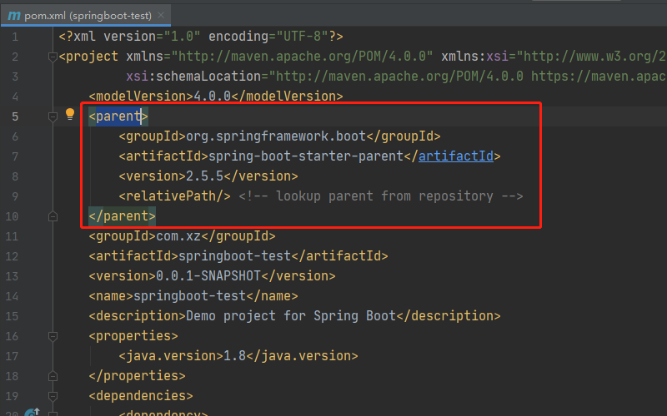Collapse the project element fold on line 2

pyautogui.click(x=53, y=57)
